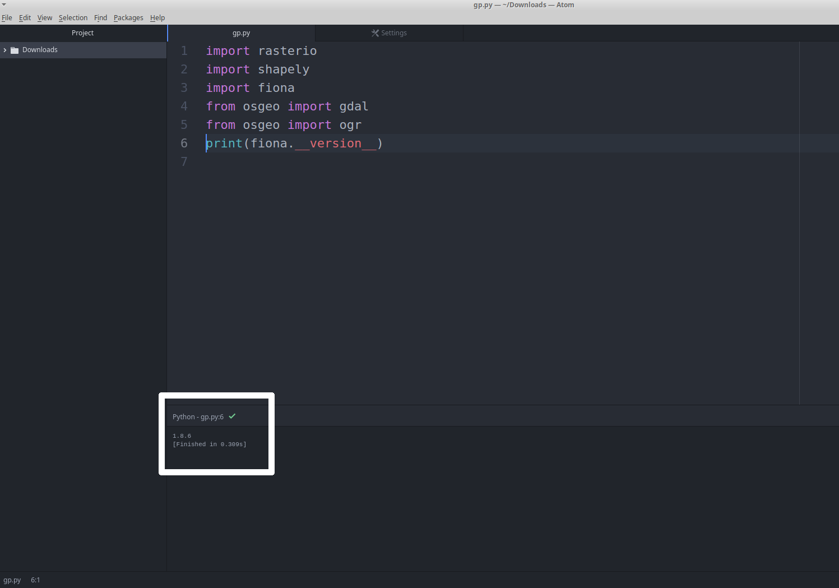Screen dimensions: 839x588
Task: Select the Downloads tree entry
Action: (83, 50)
